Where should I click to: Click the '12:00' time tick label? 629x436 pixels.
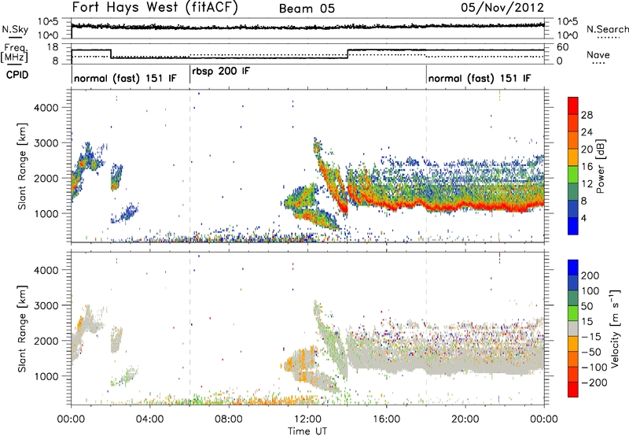pos(307,419)
